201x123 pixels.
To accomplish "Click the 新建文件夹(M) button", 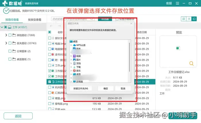I will coord(81,88).
